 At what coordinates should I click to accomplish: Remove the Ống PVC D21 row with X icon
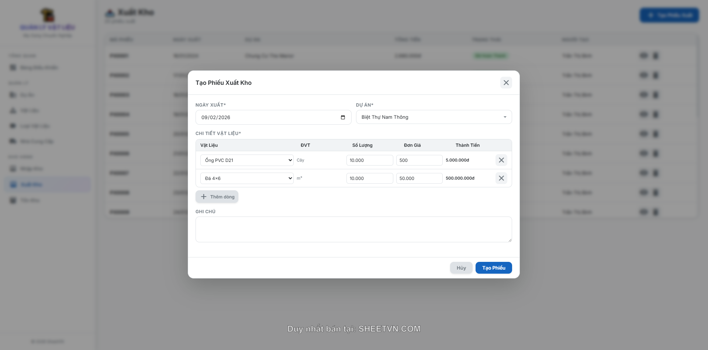pos(501,160)
